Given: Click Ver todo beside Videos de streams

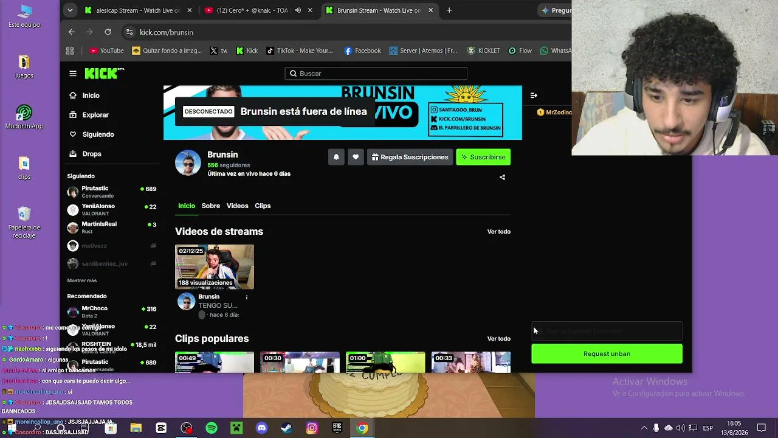Looking at the screenshot, I should click(x=499, y=232).
